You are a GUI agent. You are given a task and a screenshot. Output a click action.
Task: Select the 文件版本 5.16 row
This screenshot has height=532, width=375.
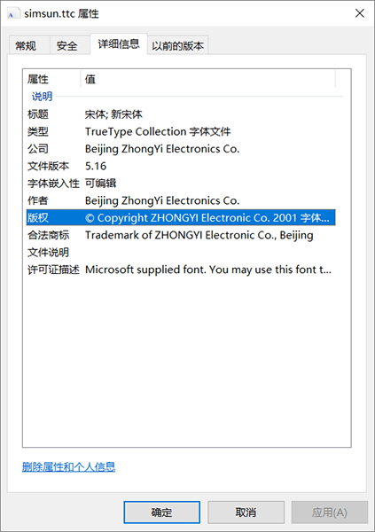[181, 167]
